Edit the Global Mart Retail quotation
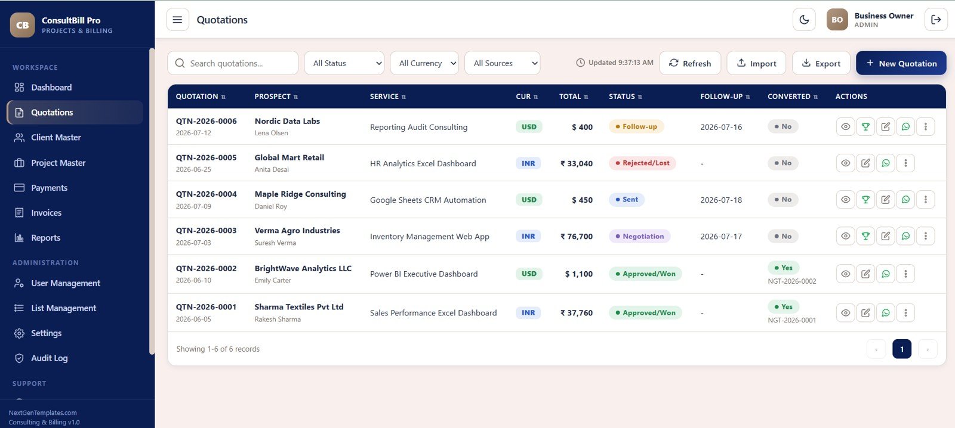Image resolution: width=955 pixels, height=428 pixels. tap(865, 163)
